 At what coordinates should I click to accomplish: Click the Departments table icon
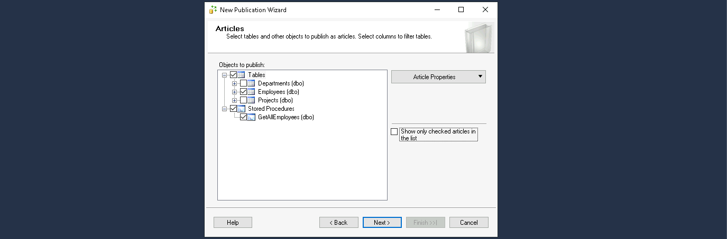(251, 83)
